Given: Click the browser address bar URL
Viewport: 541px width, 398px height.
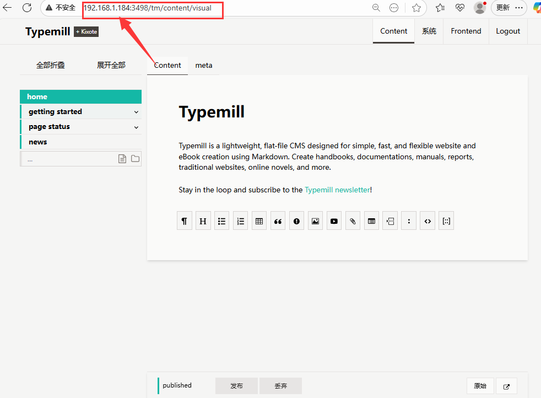Looking at the screenshot, I should click(148, 8).
